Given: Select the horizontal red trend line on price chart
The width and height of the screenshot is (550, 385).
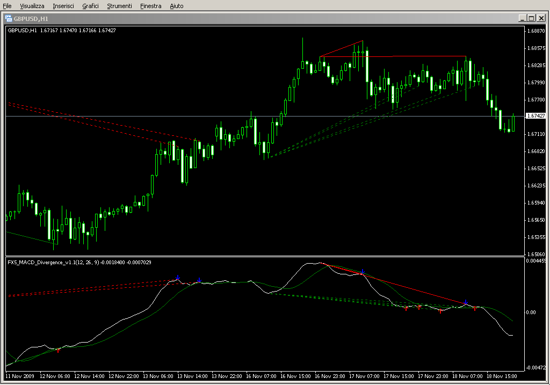Looking at the screenshot, I should pyautogui.click(x=393, y=56).
